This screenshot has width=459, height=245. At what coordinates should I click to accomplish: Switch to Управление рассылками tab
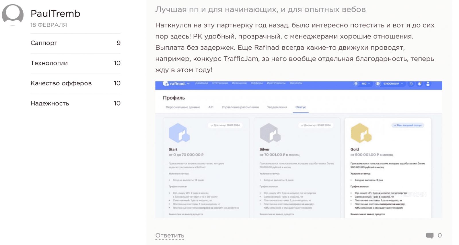coord(240,107)
